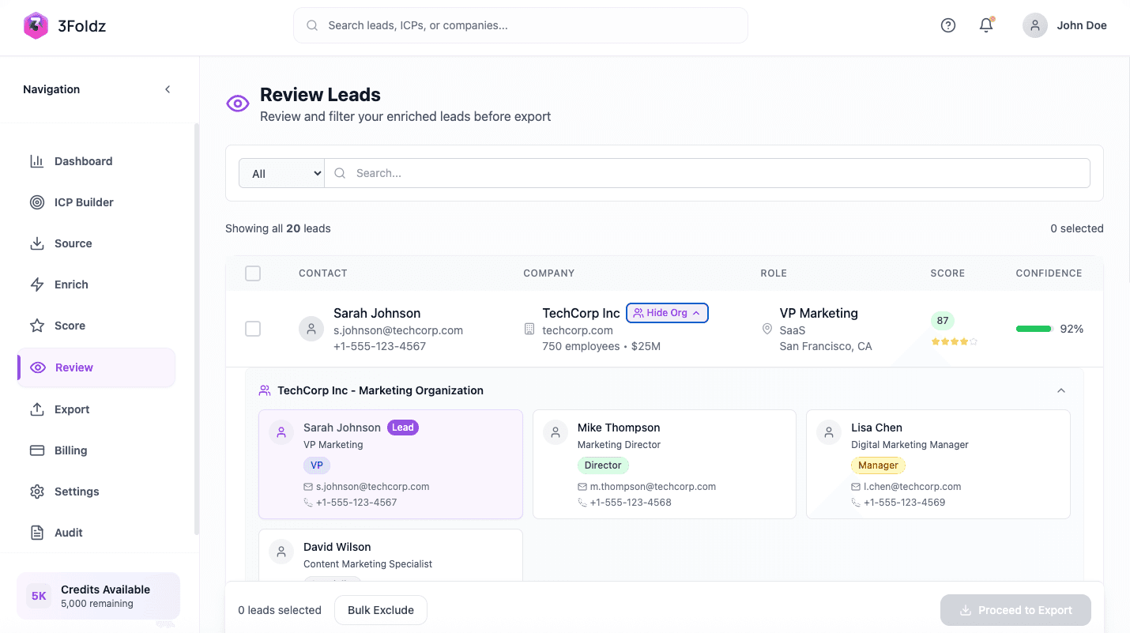Click the 3Foldz hexagon logo
1130x633 pixels.
(36, 25)
